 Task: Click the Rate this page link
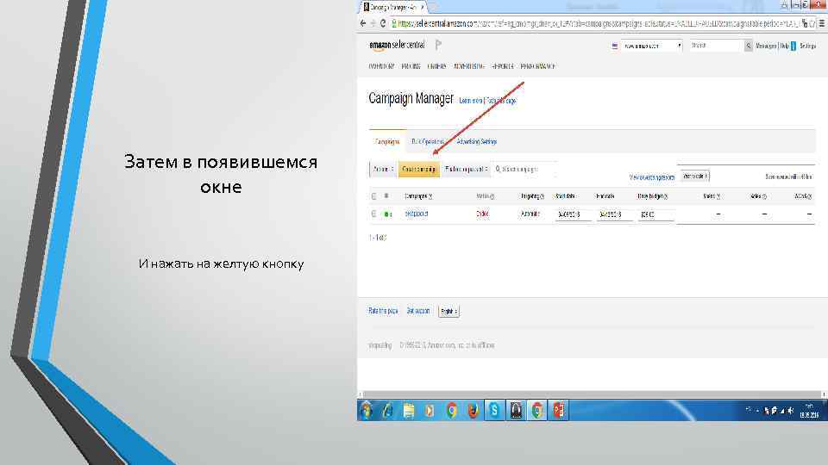(383, 311)
